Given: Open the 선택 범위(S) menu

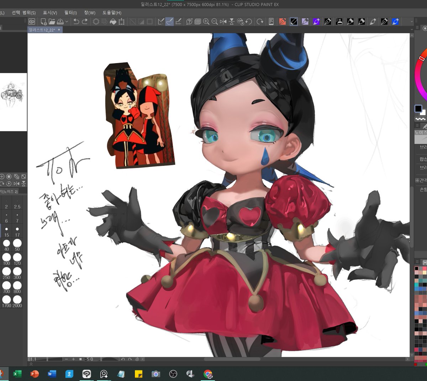Looking at the screenshot, I should click(24, 13).
